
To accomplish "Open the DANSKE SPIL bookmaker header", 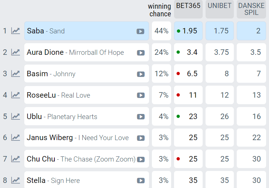I will click(251, 9).
